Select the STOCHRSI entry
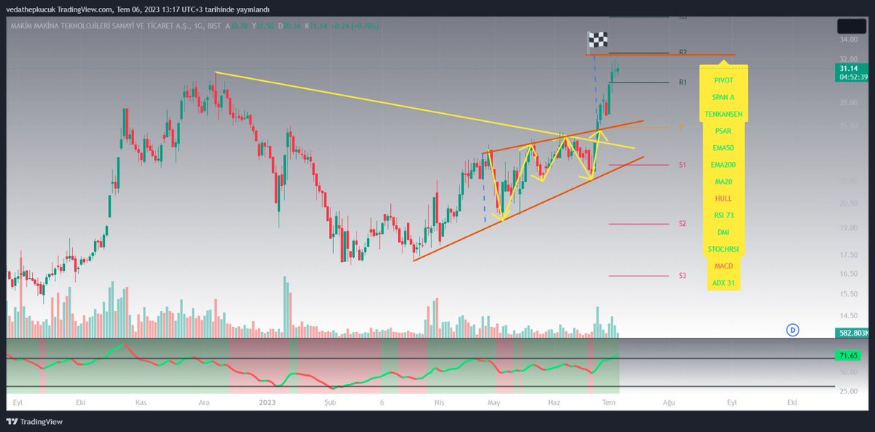The width and height of the screenshot is (875, 432). (723, 249)
